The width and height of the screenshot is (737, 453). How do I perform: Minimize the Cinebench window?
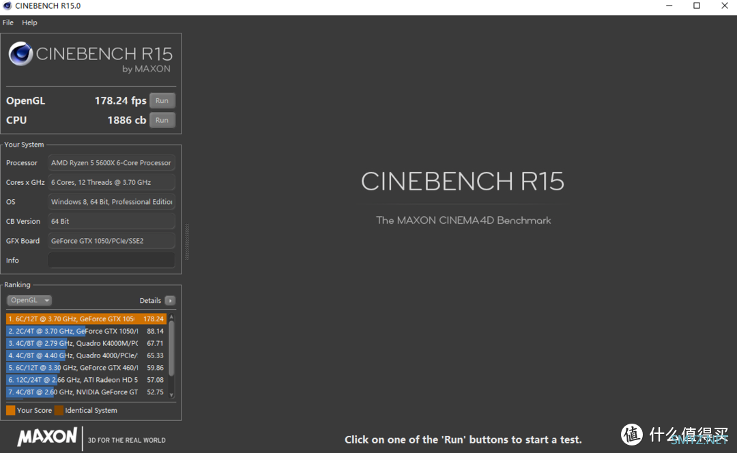pyautogui.click(x=669, y=6)
